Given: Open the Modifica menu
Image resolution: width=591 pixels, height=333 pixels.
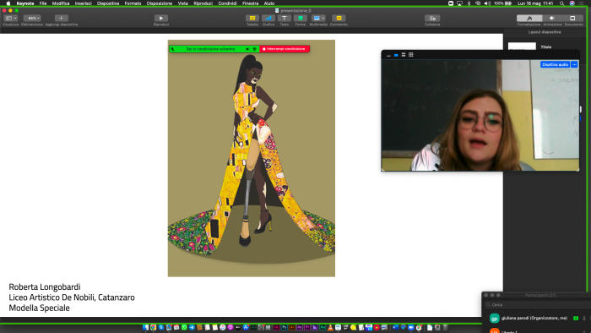Looking at the screenshot, I should click(61, 3).
